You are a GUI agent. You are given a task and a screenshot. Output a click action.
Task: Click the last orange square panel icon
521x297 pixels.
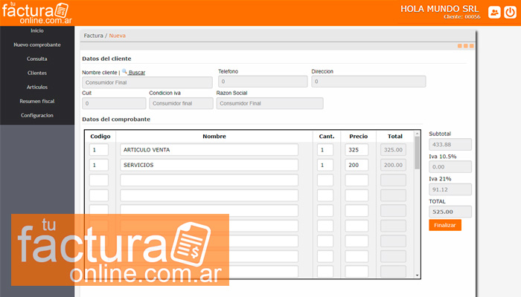point(471,46)
